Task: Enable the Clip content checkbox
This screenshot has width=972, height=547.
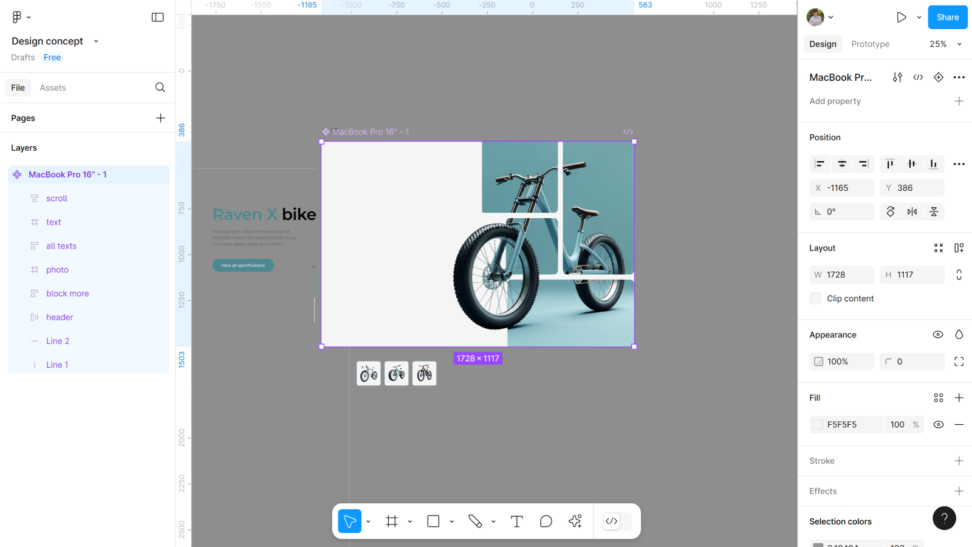Action: coord(815,298)
